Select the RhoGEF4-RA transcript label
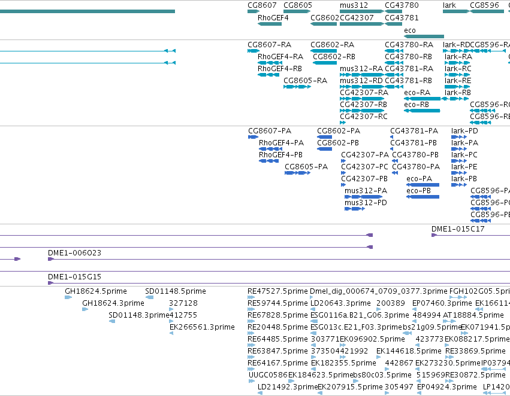 pos(280,57)
